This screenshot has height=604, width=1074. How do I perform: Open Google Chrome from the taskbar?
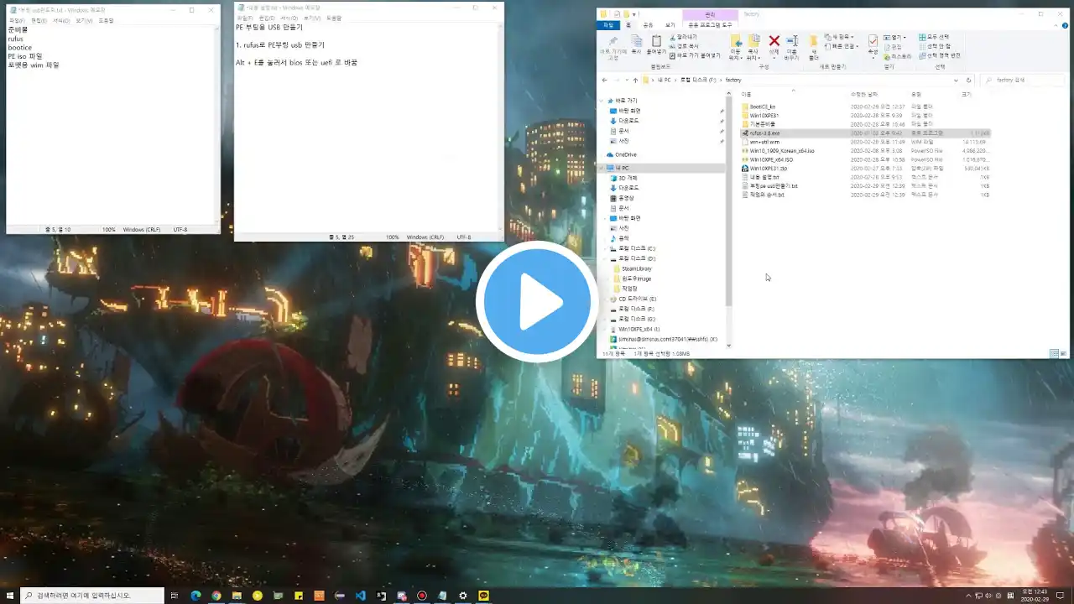[216, 596]
